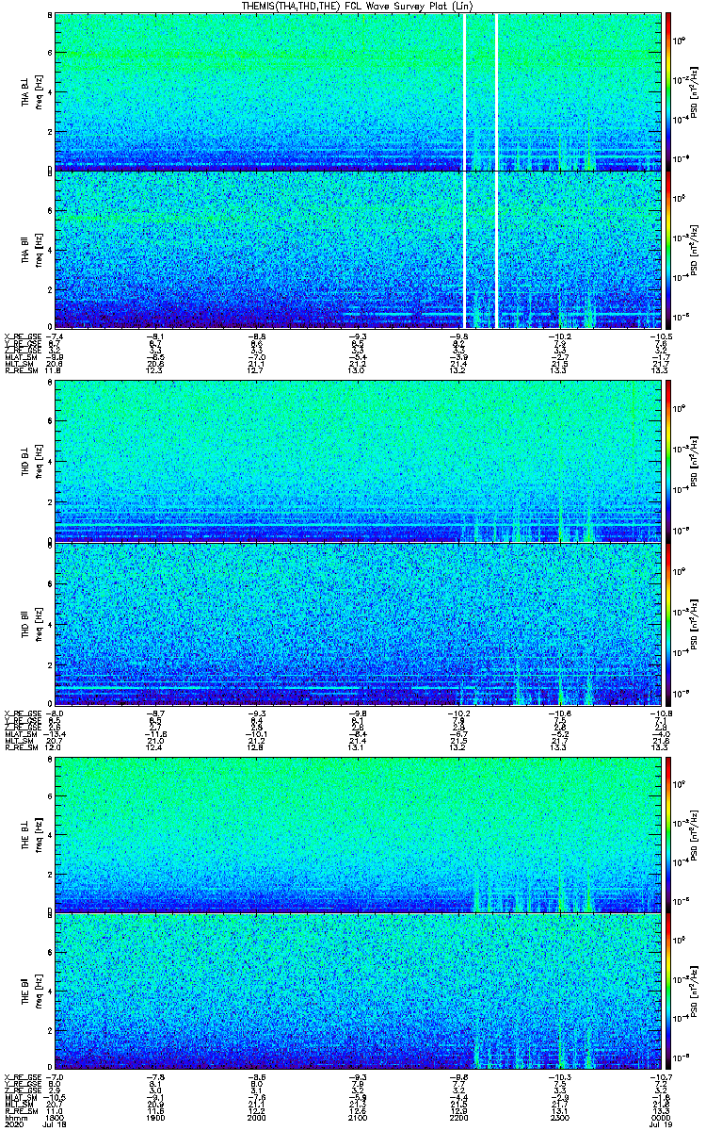Image resolution: width=706 pixels, height=1131 pixels.
Task: Click the PSD [nT²/Hz] label beside THE B-perp panel
Action: pyautogui.click(x=694, y=834)
